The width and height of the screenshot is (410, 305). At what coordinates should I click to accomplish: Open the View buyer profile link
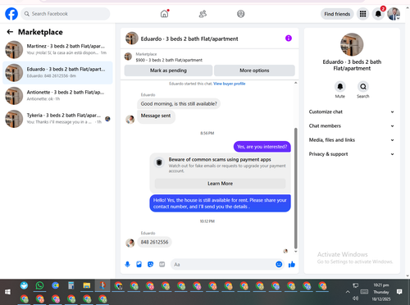pos(230,84)
